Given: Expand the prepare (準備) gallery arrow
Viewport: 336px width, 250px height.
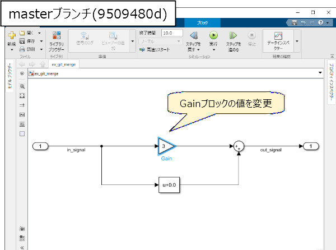Looking at the screenshot, I should tap(133, 41).
